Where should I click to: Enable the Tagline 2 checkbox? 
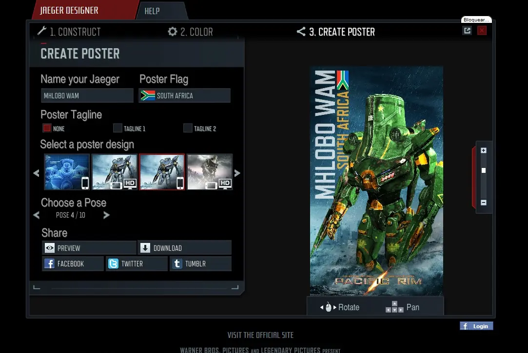click(188, 128)
